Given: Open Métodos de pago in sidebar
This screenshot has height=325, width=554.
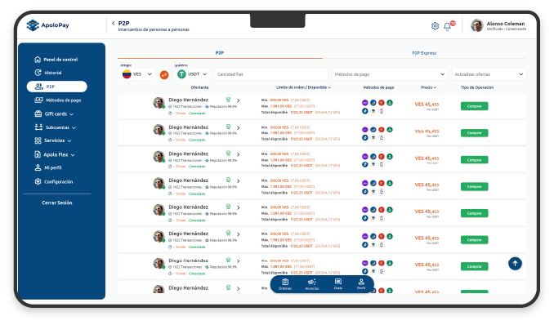Looking at the screenshot, I should (58, 100).
